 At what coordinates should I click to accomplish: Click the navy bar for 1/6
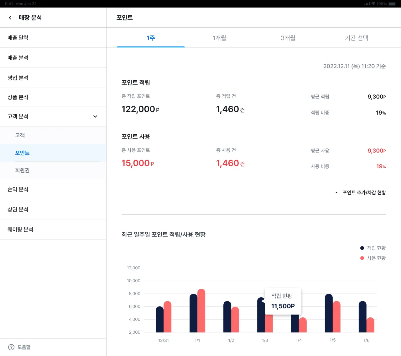tap(363, 317)
